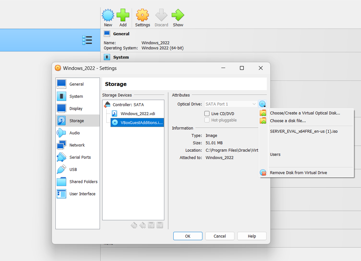Open the Serial Ports settings category
This screenshot has height=261, width=361.
[x=78, y=157]
